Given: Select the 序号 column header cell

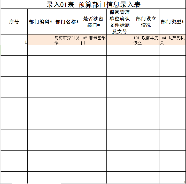Looking at the screenshot, I should pyautogui.click(x=14, y=22).
